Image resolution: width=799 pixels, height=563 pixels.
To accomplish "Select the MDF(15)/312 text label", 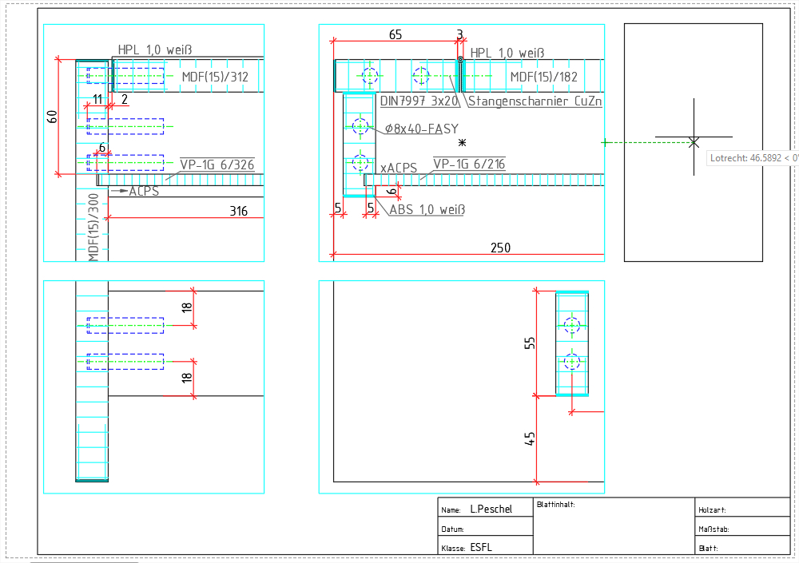I will click(215, 77).
